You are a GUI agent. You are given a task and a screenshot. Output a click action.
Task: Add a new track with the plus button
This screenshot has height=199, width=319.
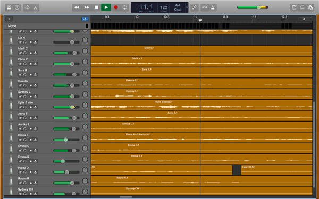(x=9, y=19)
